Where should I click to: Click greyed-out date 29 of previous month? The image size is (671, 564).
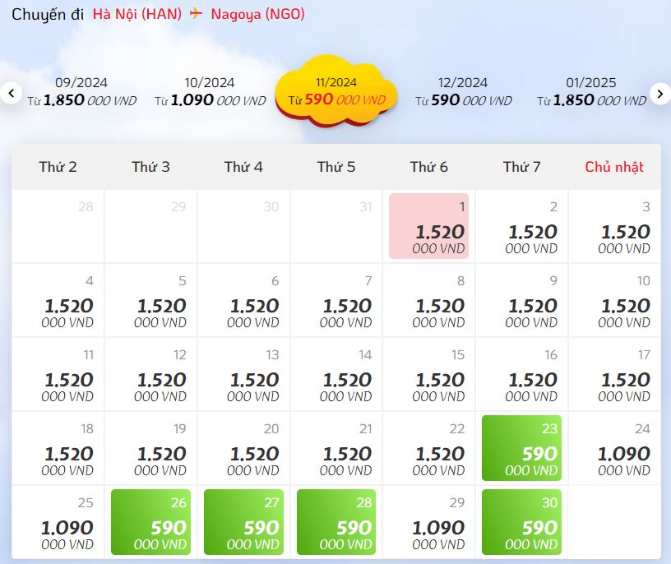point(150,226)
